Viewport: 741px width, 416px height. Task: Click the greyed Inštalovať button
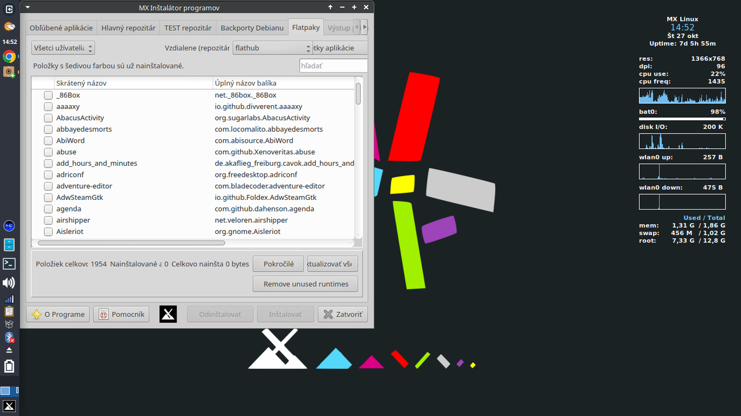285,314
